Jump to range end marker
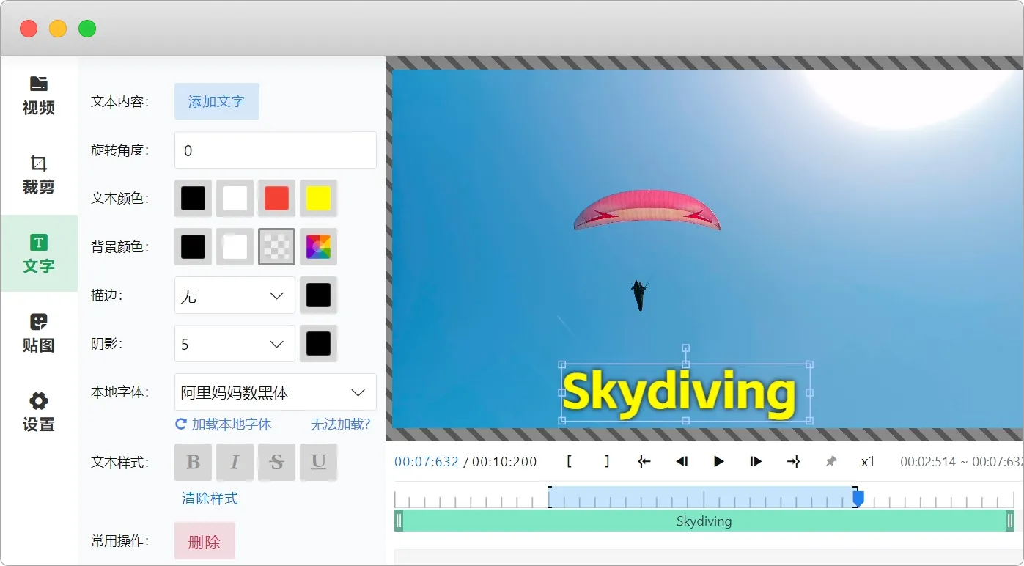This screenshot has height=566, width=1024. point(793,461)
